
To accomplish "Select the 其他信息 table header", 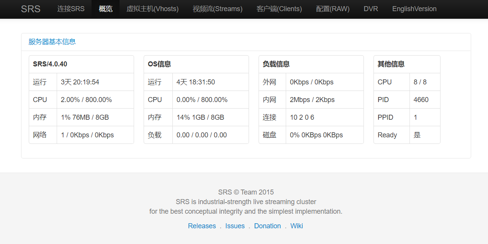I will click(407, 64).
